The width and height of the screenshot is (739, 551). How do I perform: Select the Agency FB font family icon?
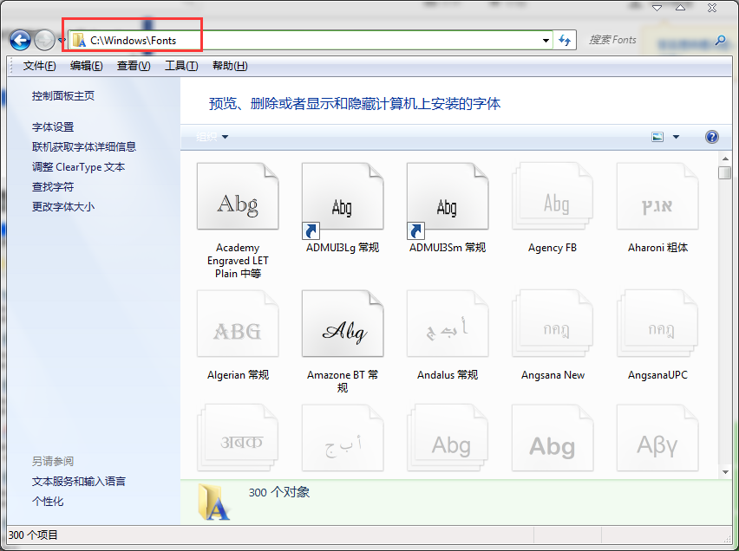[x=553, y=197]
